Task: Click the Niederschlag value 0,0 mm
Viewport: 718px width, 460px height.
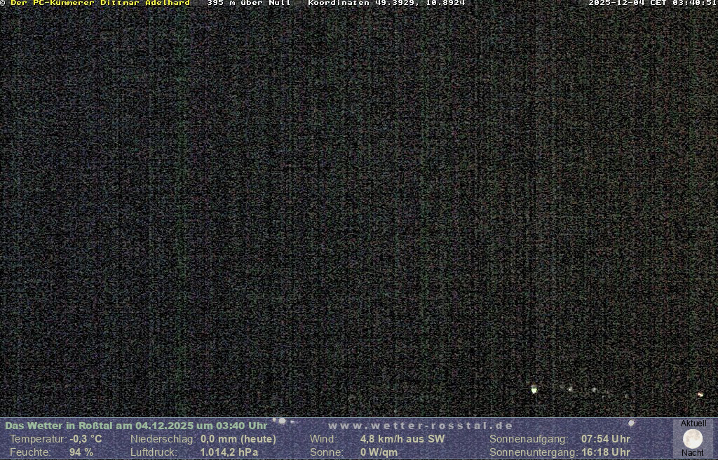Action: click(x=238, y=439)
